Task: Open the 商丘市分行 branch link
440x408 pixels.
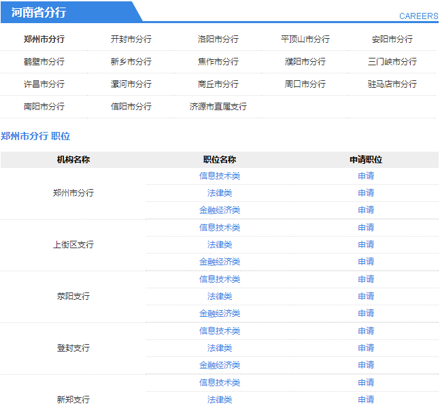Action: [218, 84]
